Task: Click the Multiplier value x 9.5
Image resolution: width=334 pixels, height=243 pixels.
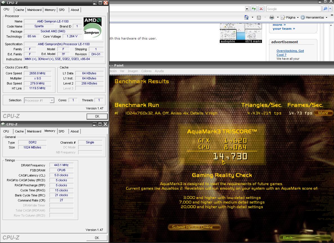Action: (37, 78)
